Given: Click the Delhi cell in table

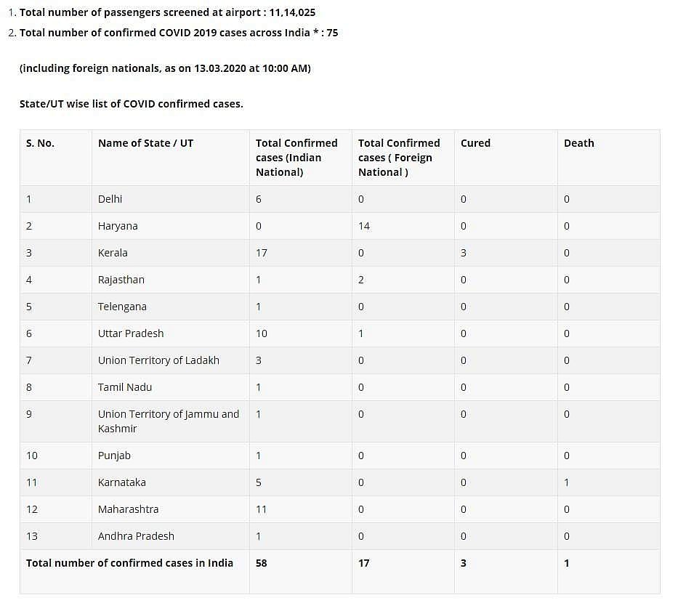Looking at the screenshot, I should [x=110, y=199].
